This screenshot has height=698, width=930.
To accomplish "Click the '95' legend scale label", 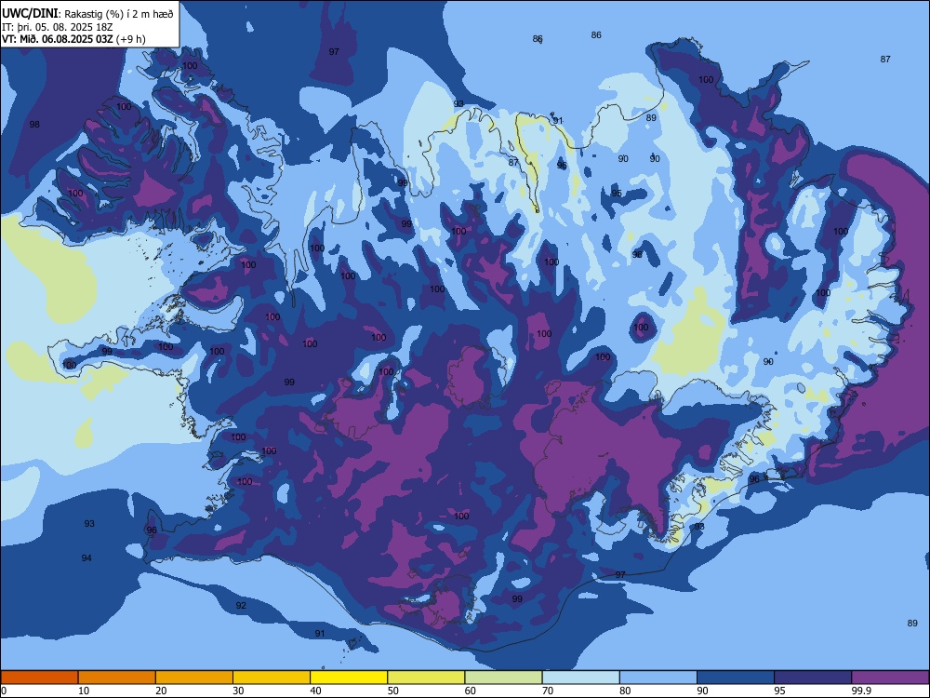I will pyautogui.click(x=780, y=691).
